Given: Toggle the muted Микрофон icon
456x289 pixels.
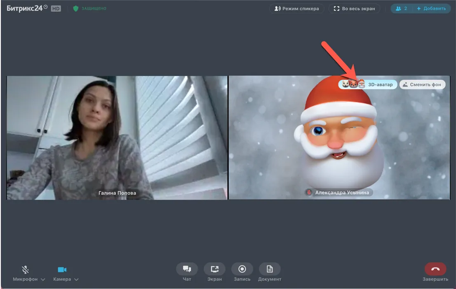Looking at the screenshot, I should click(25, 270).
